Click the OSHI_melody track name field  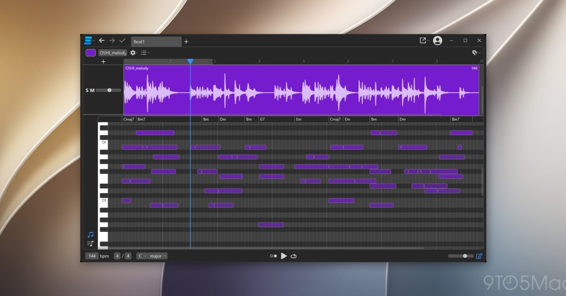click(112, 53)
